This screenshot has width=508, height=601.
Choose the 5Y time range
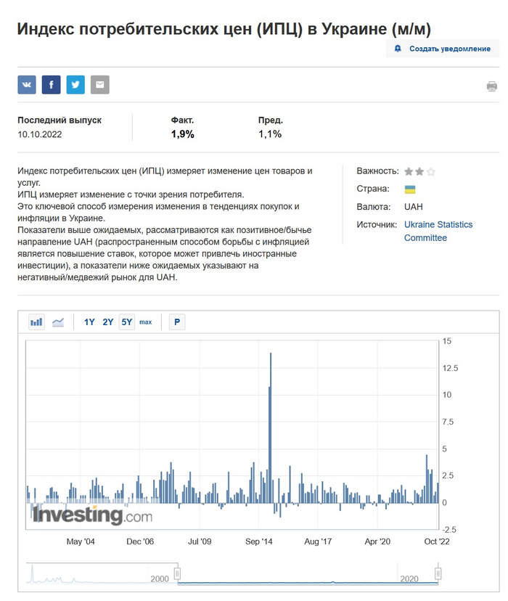click(x=126, y=322)
